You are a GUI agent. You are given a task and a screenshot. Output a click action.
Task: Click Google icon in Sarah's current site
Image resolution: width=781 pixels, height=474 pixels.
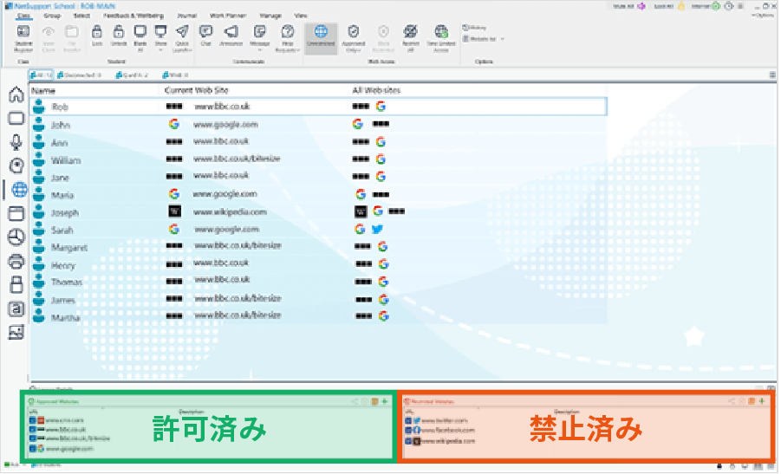[x=173, y=229]
